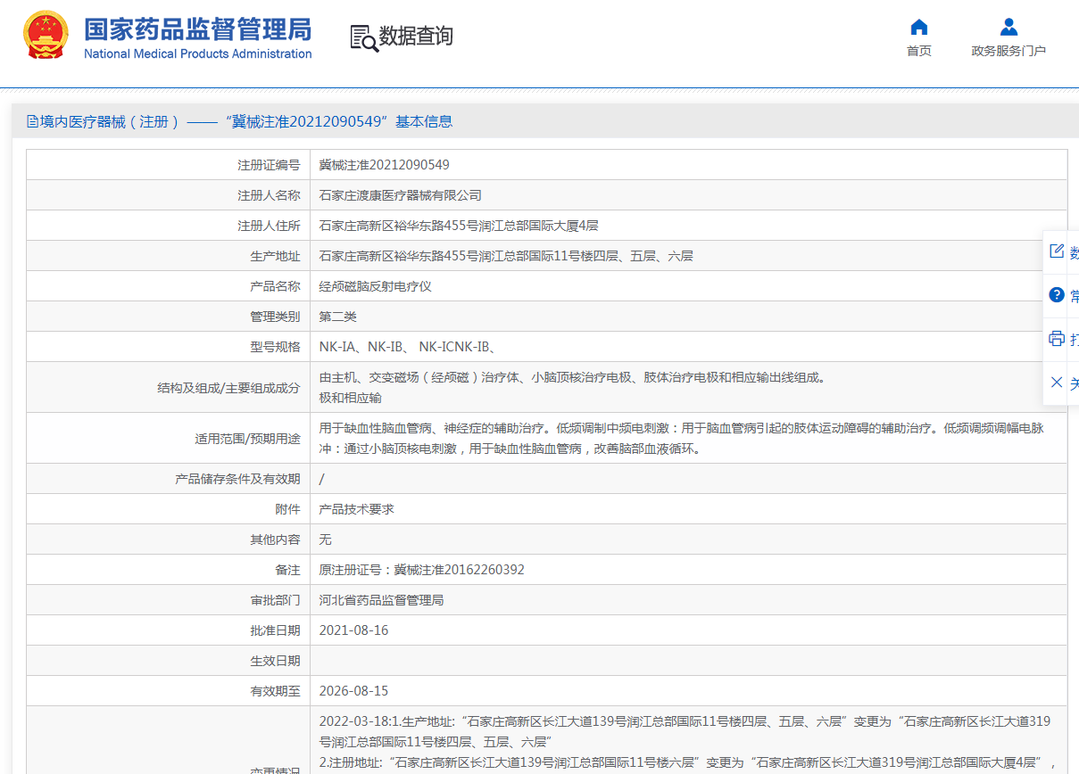
Task: Click the 数据查询 heading text
Action: point(416,37)
